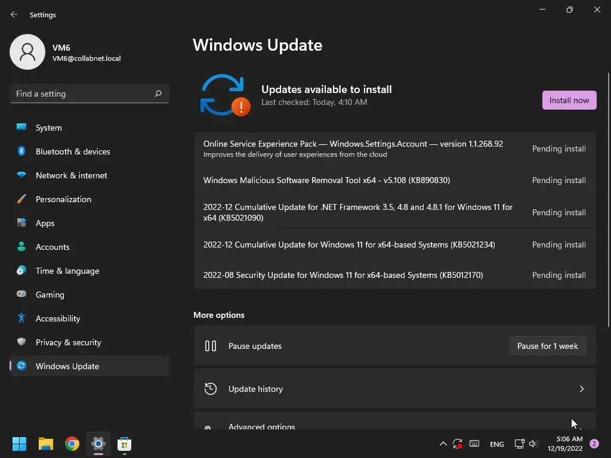The image size is (611, 458).
Task: Click the volume speaker tray icon
Action: [x=533, y=444]
